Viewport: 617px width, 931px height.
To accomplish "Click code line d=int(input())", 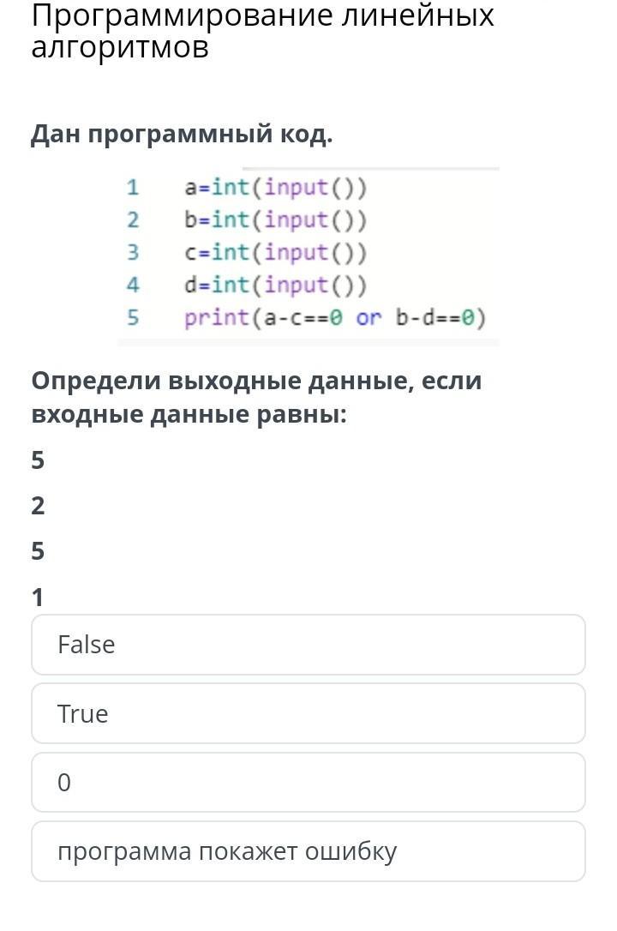I will 275,285.
